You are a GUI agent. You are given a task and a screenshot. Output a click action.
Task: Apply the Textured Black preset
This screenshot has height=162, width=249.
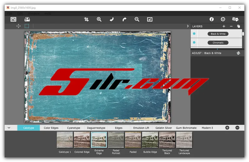[167, 140]
